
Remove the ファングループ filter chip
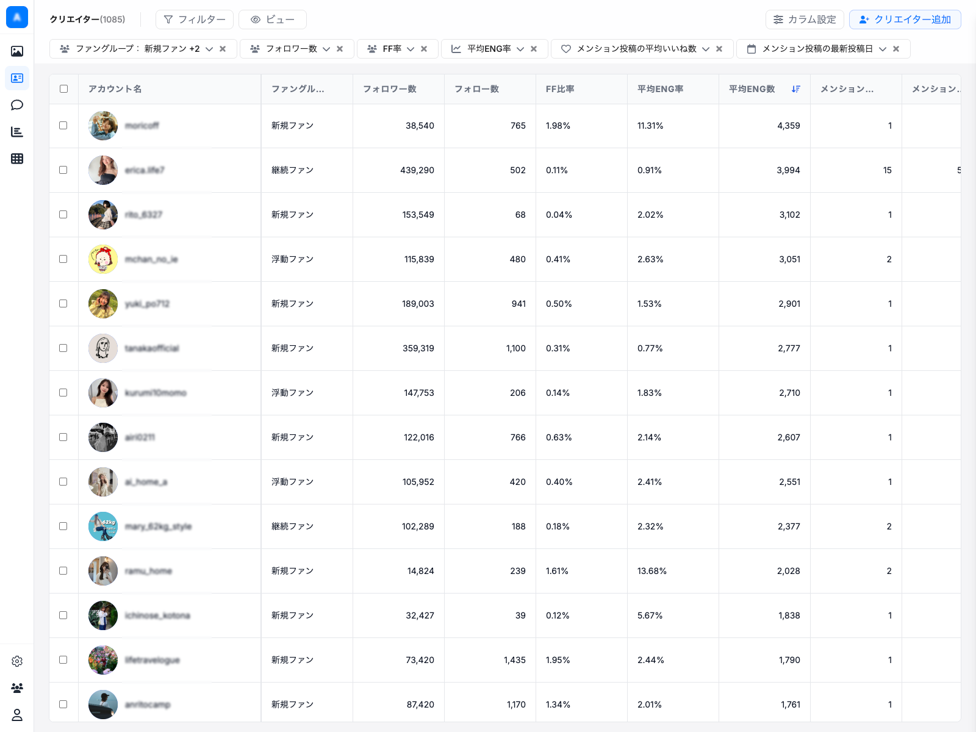point(223,49)
